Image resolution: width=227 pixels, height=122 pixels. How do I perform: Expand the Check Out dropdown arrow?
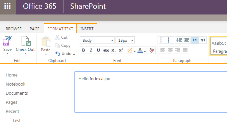point(25,54)
